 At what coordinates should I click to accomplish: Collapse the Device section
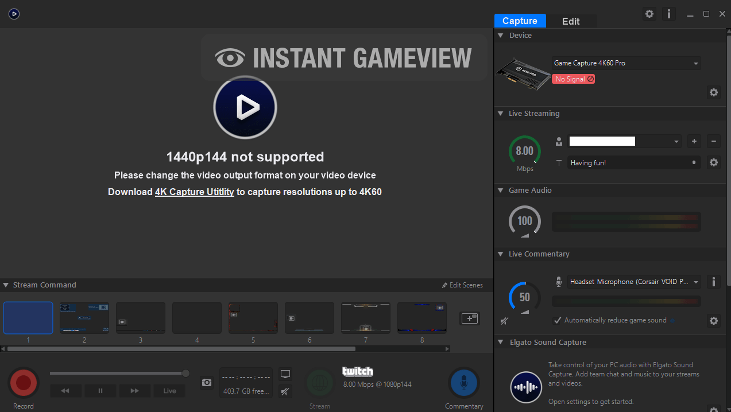500,35
